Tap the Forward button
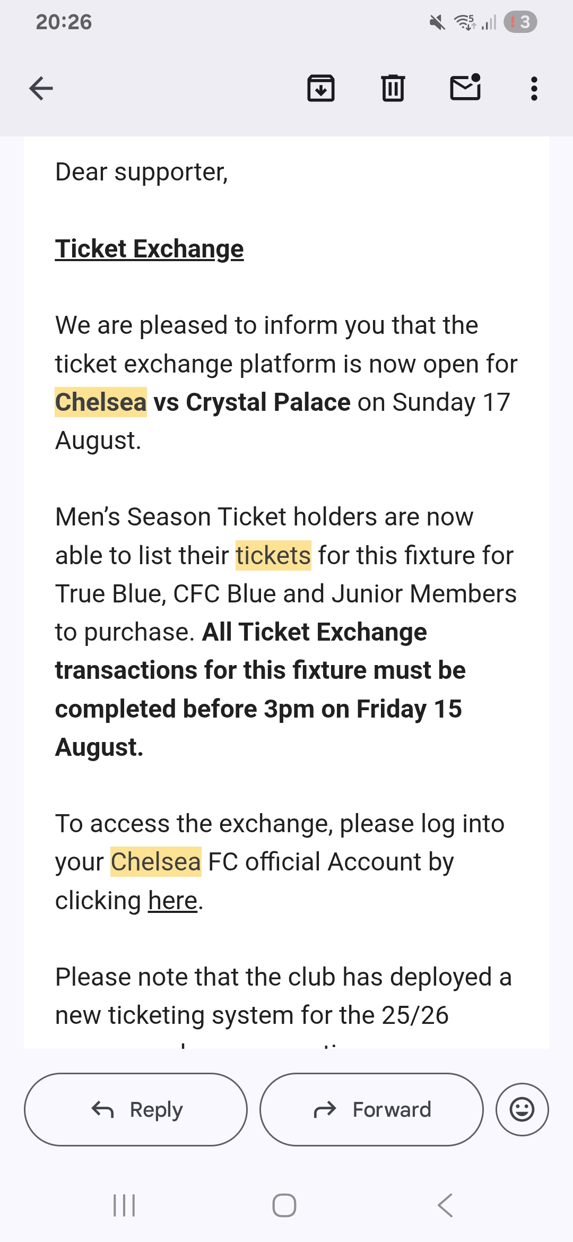This screenshot has width=573, height=1242. [x=371, y=1109]
